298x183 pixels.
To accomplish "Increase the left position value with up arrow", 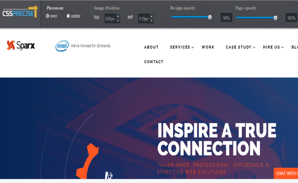I will 151,16.
